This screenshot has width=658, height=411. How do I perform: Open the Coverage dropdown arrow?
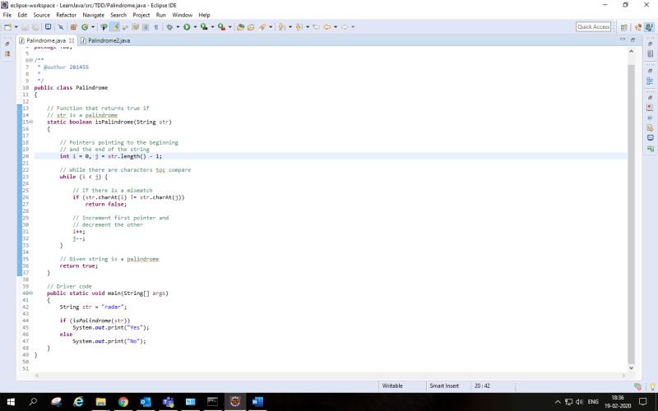coord(212,27)
